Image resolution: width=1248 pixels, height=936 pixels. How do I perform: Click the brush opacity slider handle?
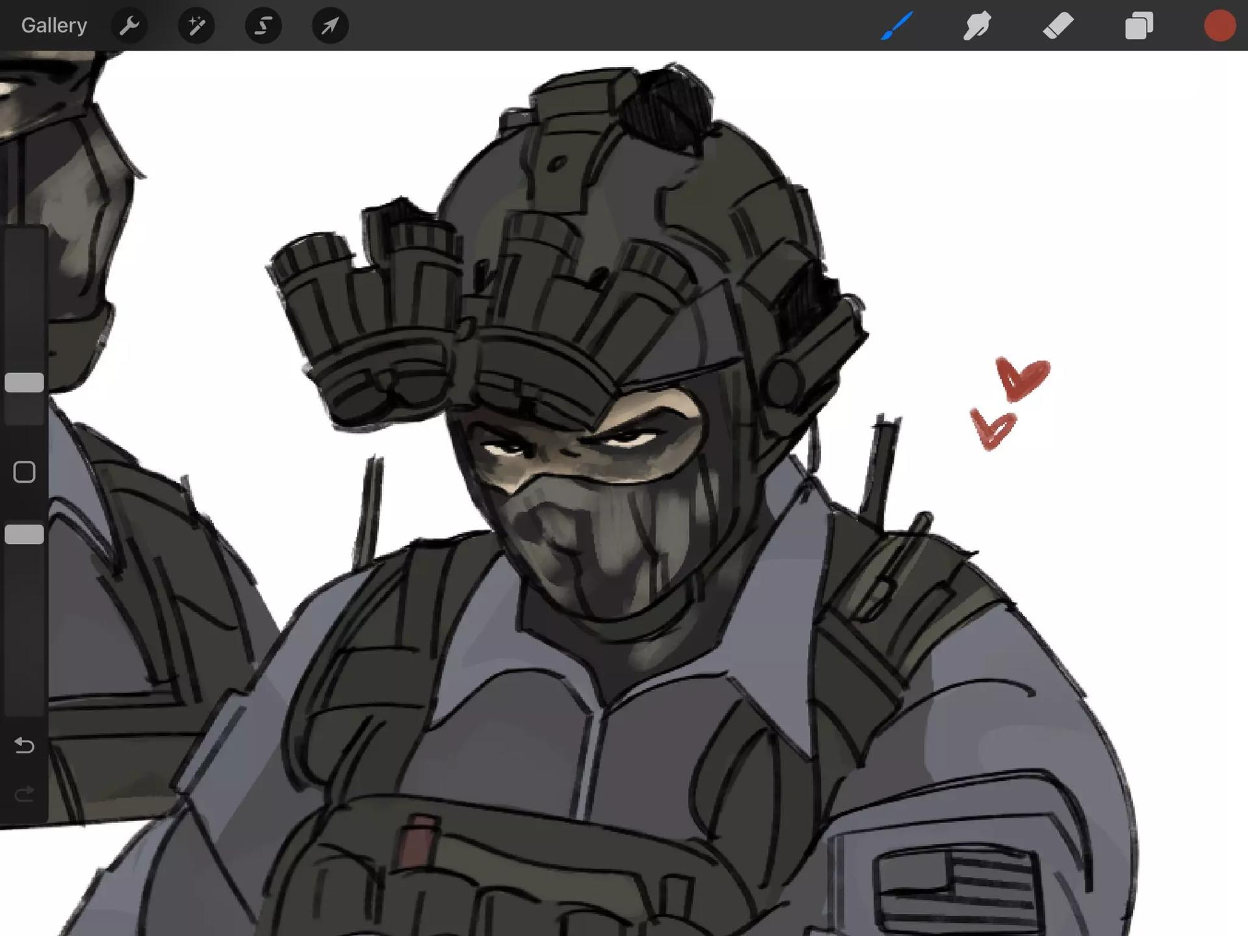click(x=25, y=534)
